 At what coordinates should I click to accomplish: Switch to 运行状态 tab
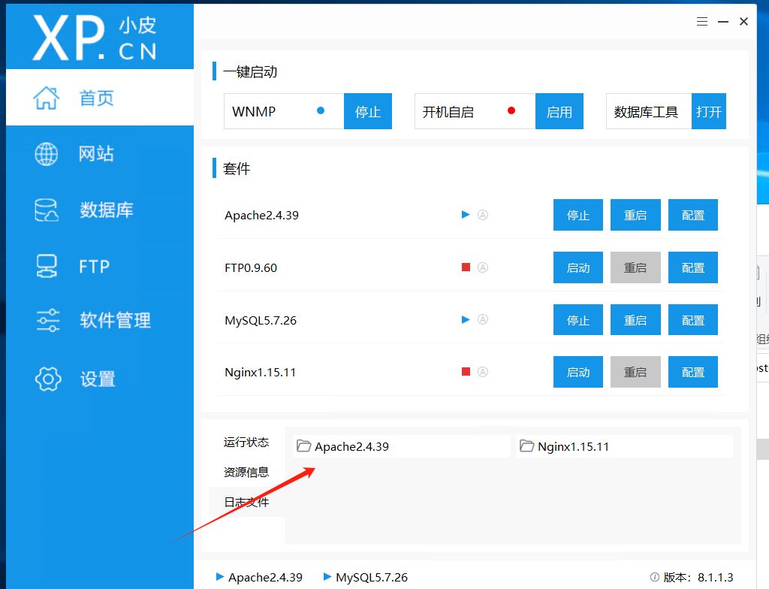pos(246,443)
